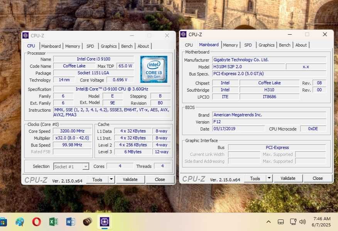Screen dimensions: 338x231
Task: Show hidden tray icons chevron
Action: click(x=269, y=222)
